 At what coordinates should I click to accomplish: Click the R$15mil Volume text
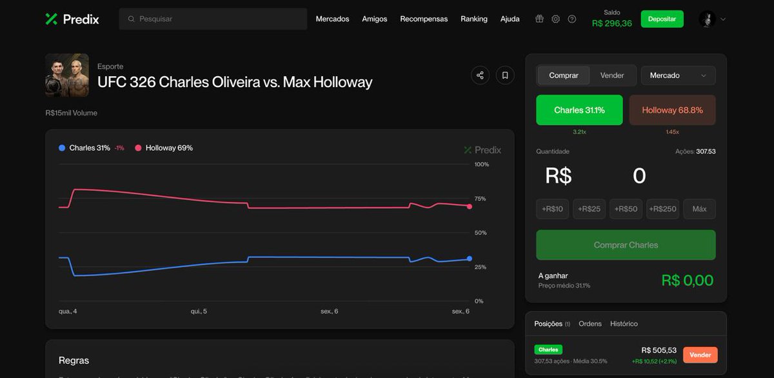[x=72, y=113]
